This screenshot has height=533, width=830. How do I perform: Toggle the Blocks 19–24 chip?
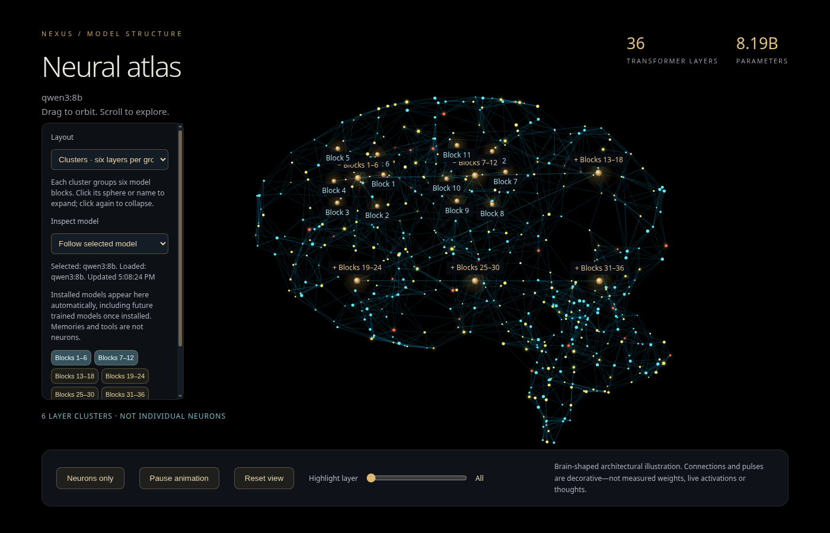125,376
